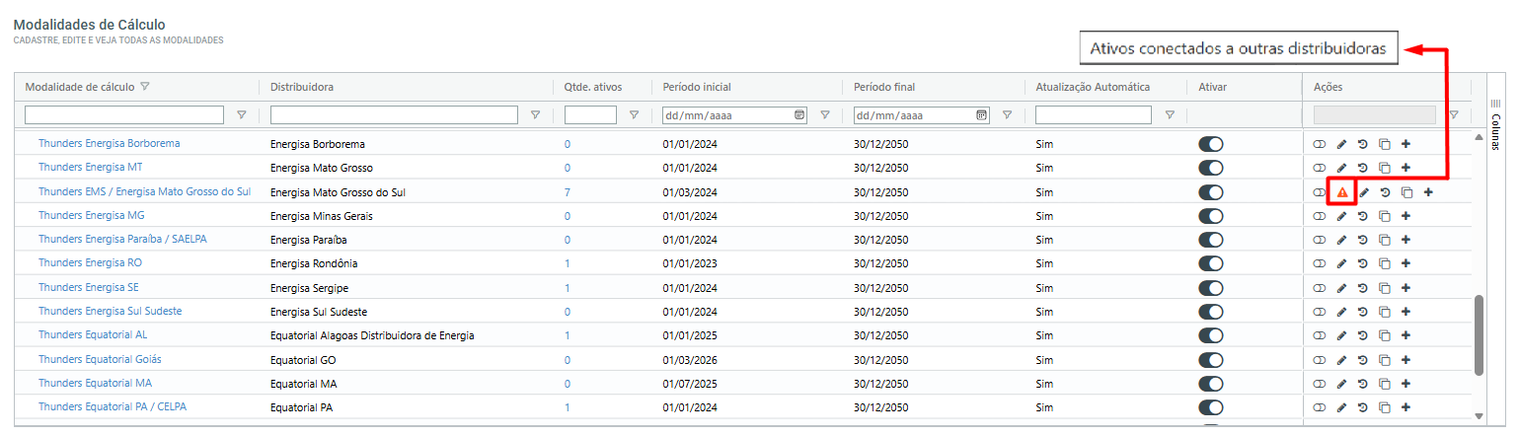The width and height of the screenshot is (1519, 436).
Task: Open Thunders Energisa Borborema link
Action: coord(110,143)
